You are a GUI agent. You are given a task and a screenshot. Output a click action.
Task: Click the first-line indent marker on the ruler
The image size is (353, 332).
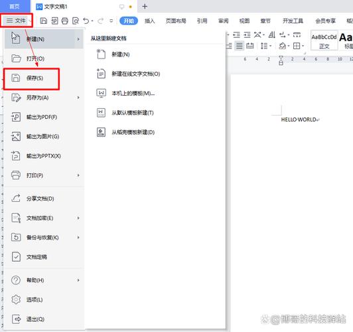[x=281, y=58]
